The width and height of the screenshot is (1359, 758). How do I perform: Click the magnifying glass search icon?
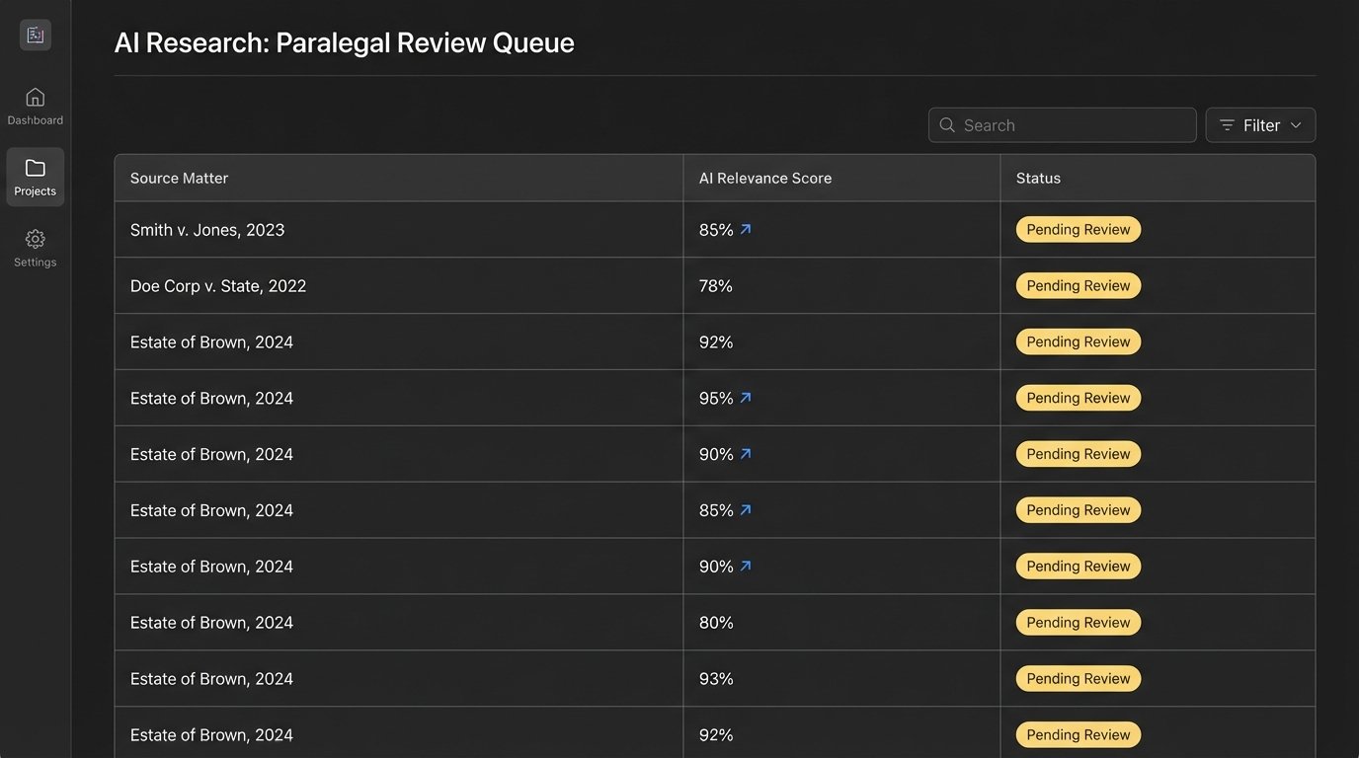(x=946, y=125)
